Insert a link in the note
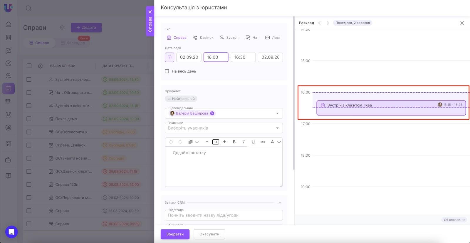Viewport: 470px width, 243px height. coord(263,142)
